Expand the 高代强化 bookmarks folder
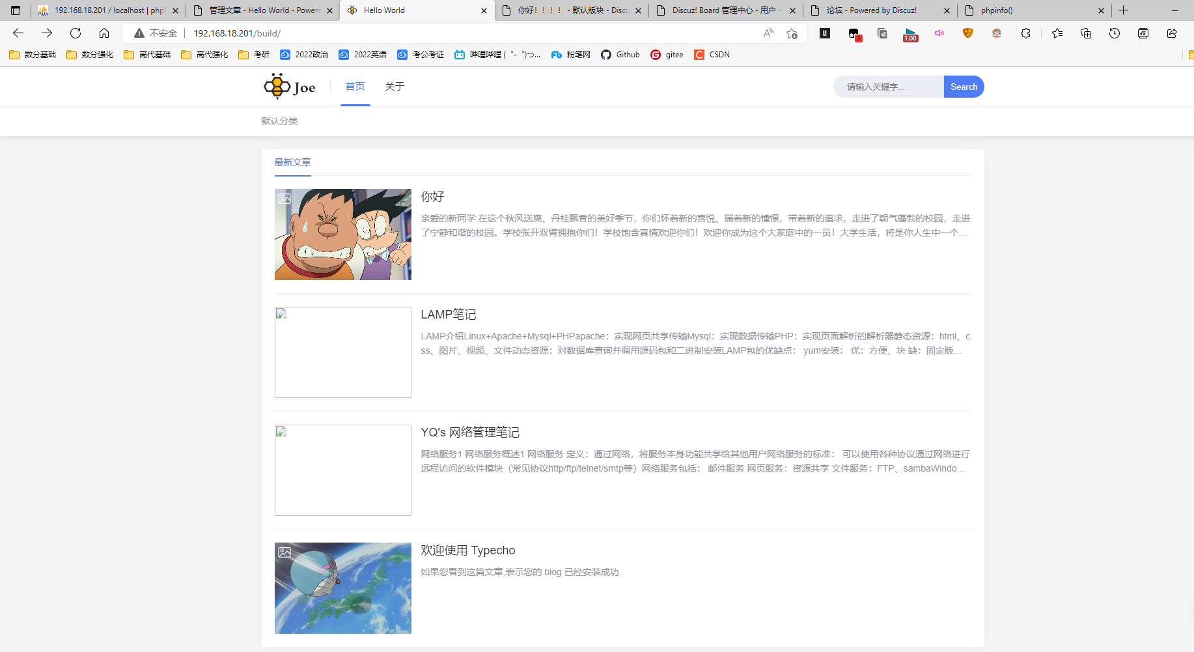This screenshot has width=1194, height=652. pos(204,55)
